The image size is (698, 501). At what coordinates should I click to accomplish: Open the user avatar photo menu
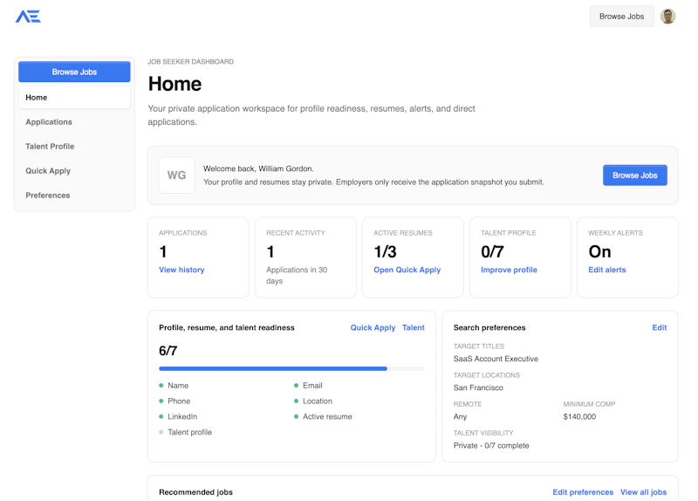click(x=667, y=17)
